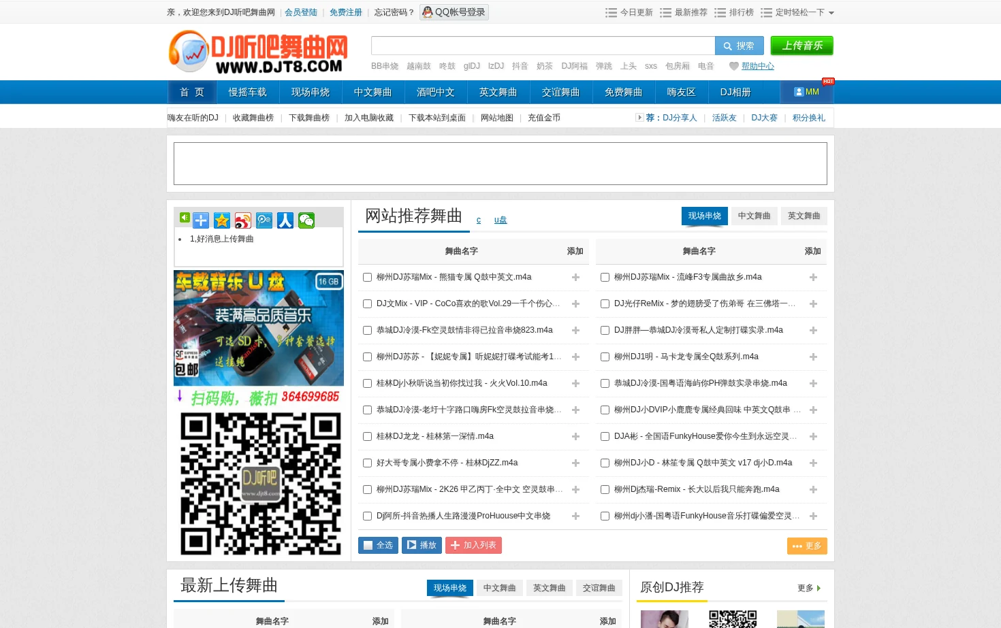Add 恭城DJ冷漠-Fk空灵鼓 track with plus icon

pos(575,331)
